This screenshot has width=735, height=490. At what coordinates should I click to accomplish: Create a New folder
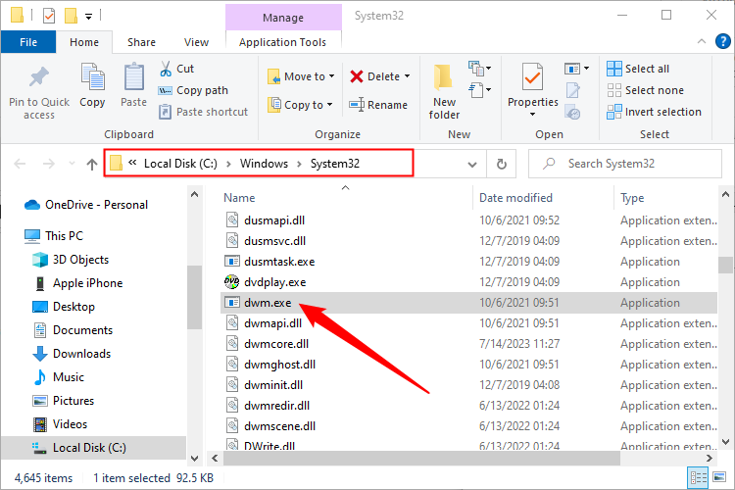coord(444,92)
